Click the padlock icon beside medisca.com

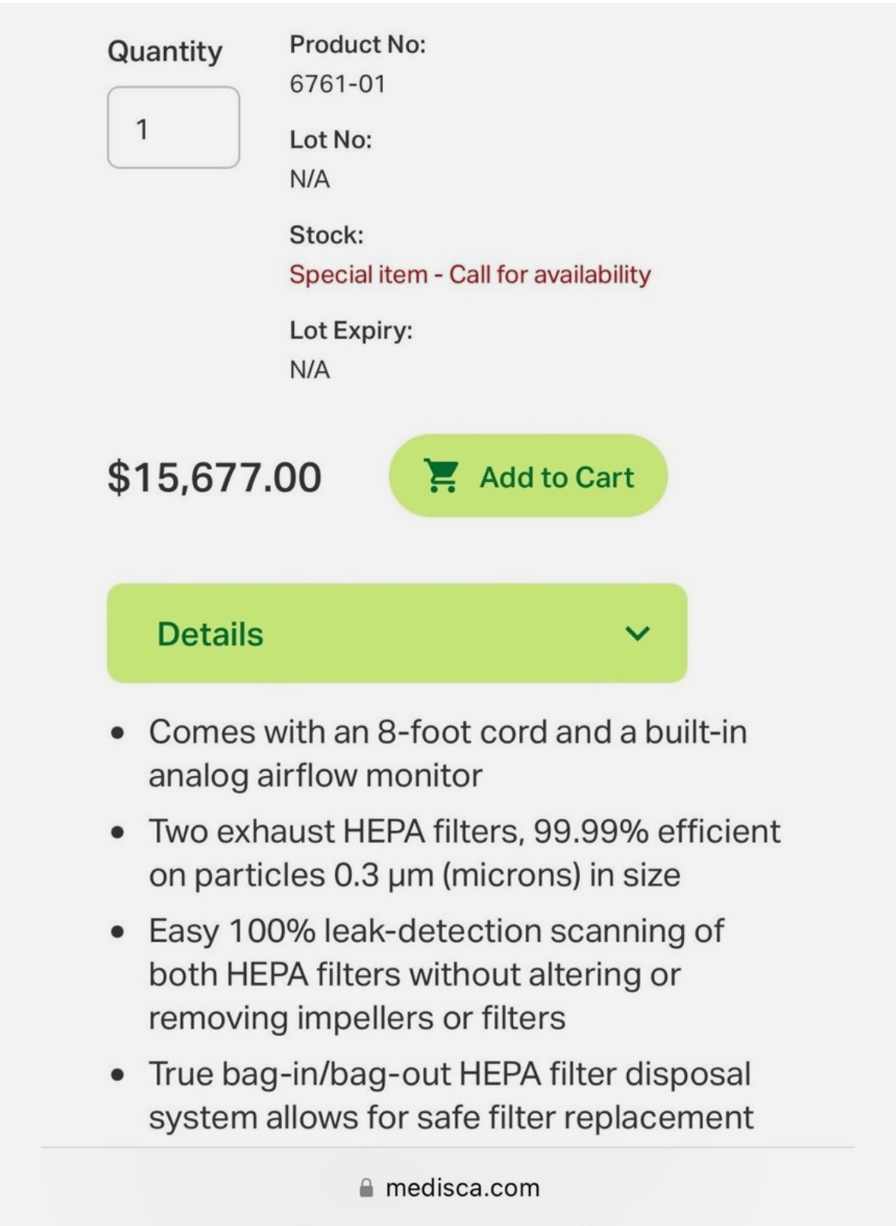[x=366, y=1188]
